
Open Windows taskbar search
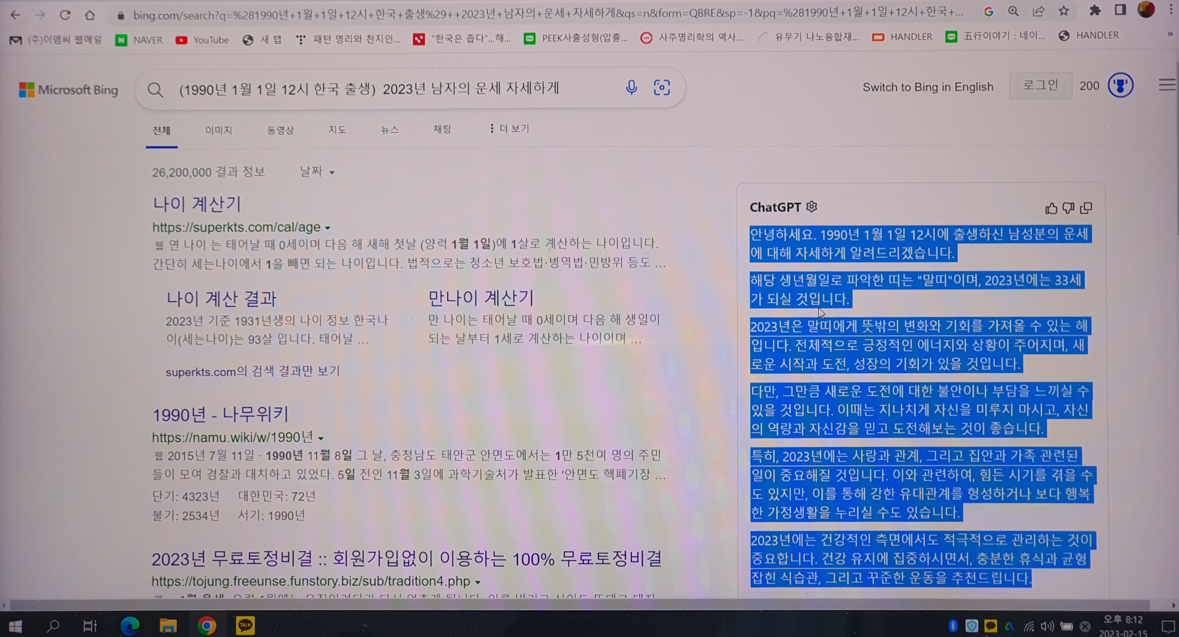click(x=53, y=626)
